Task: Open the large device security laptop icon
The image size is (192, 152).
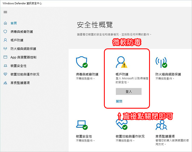Action: 82,125
